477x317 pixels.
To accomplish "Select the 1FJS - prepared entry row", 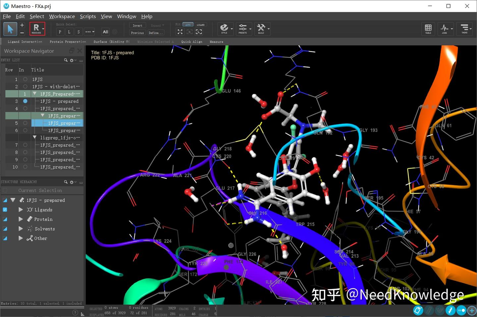I will coord(60,101).
